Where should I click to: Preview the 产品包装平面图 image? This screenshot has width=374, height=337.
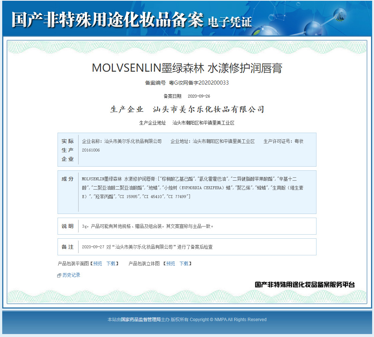(97, 263)
